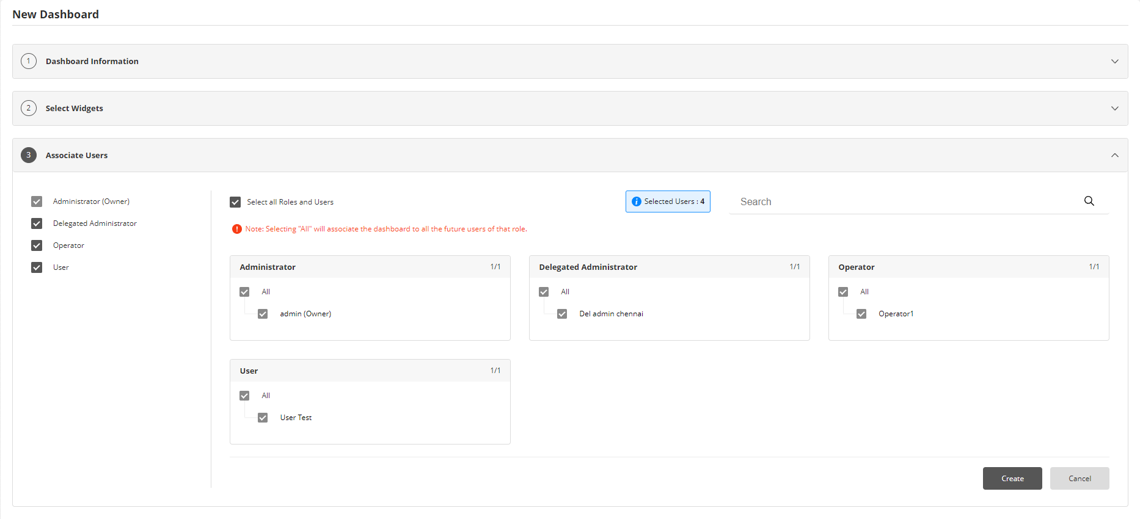The image size is (1140, 519).
Task: Expand the Select Widgets section chevron
Action: click(1114, 108)
